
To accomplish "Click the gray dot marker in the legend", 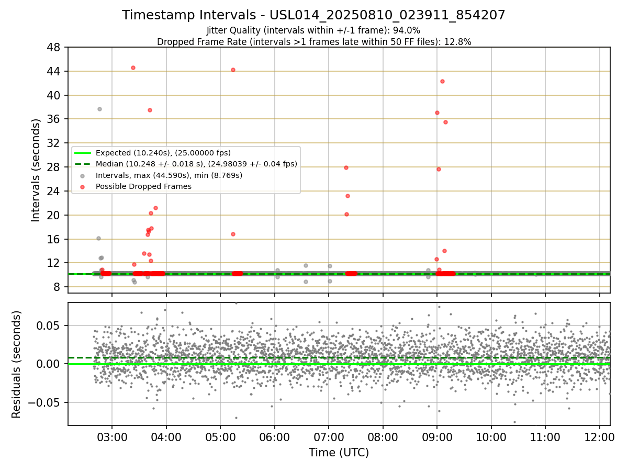I will [83, 175].
